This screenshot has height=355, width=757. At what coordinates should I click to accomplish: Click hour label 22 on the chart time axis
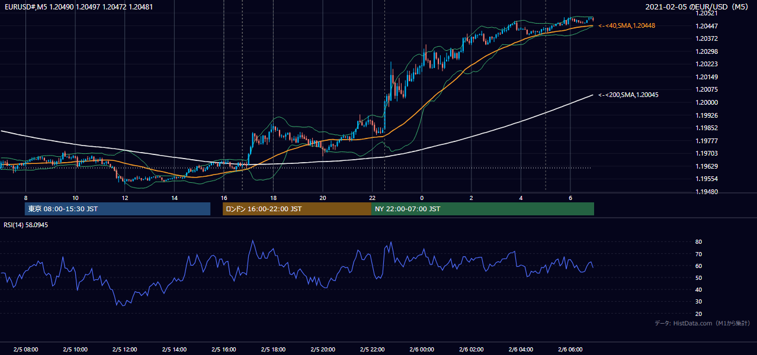point(372,198)
